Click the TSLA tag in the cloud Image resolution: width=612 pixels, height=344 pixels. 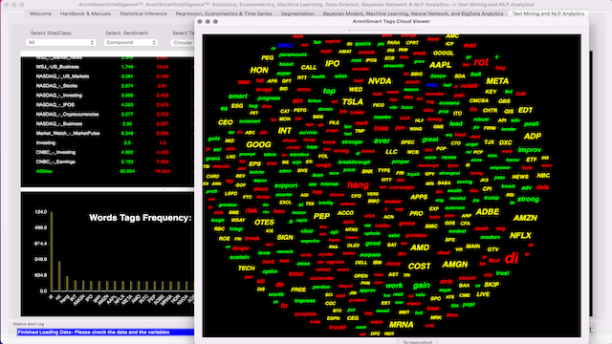pyautogui.click(x=353, y=102)
